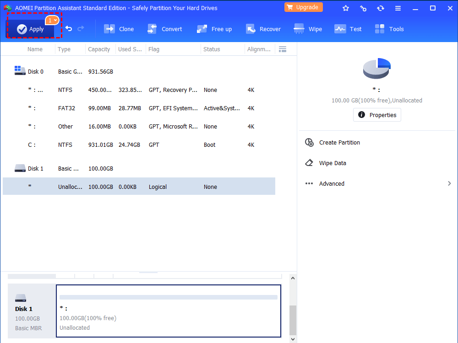
Task: Click the Used S... column header
Action: click(x=130, y=49)
